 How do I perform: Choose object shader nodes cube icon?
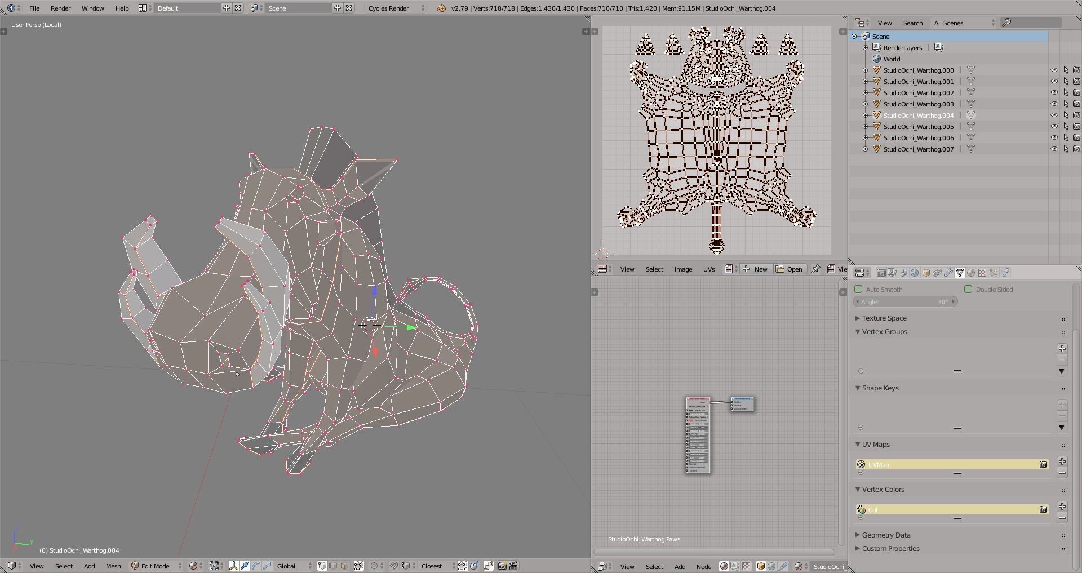pyautogui.click(x=761, y=567)
